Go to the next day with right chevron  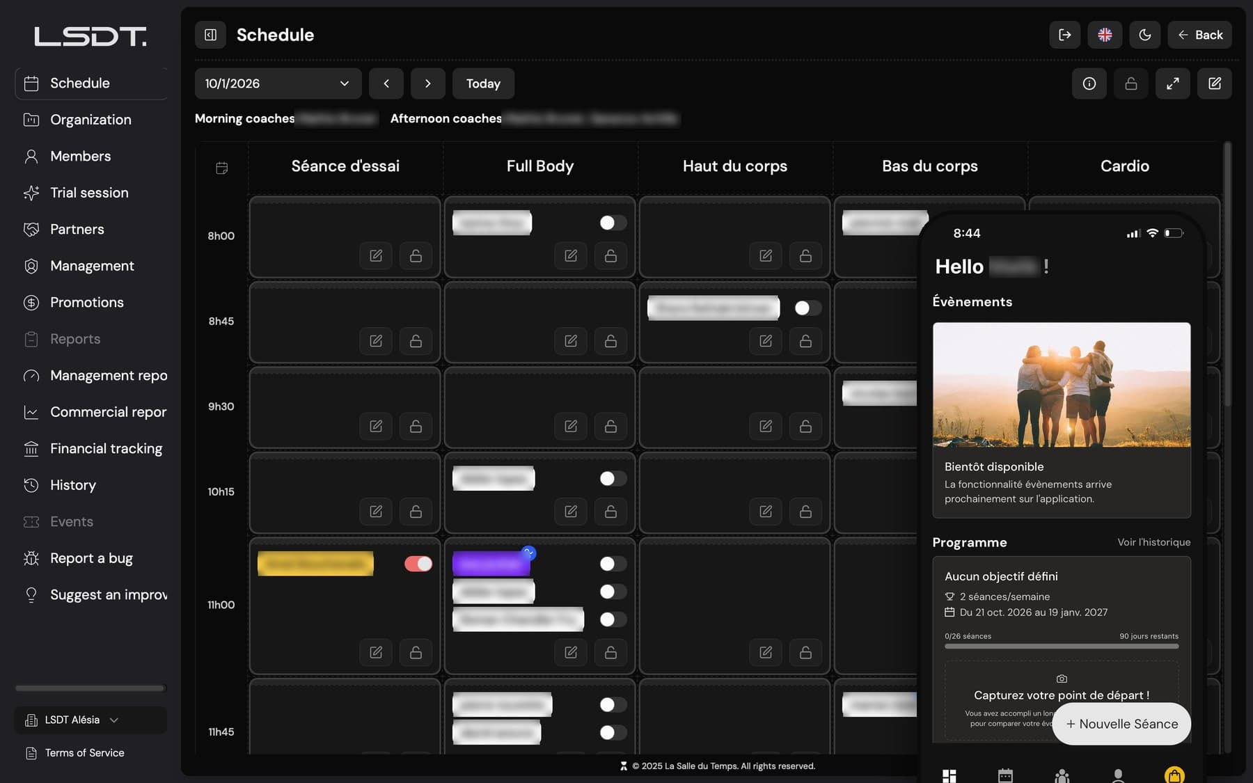point(427,84)
